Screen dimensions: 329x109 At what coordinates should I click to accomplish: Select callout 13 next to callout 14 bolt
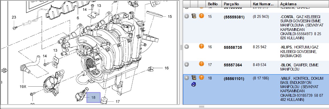pyautogui.click(x=99, y=6)
